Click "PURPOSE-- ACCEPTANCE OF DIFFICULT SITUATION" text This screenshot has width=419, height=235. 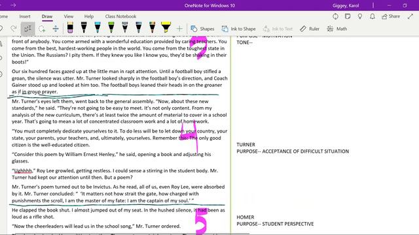(293, 151)
